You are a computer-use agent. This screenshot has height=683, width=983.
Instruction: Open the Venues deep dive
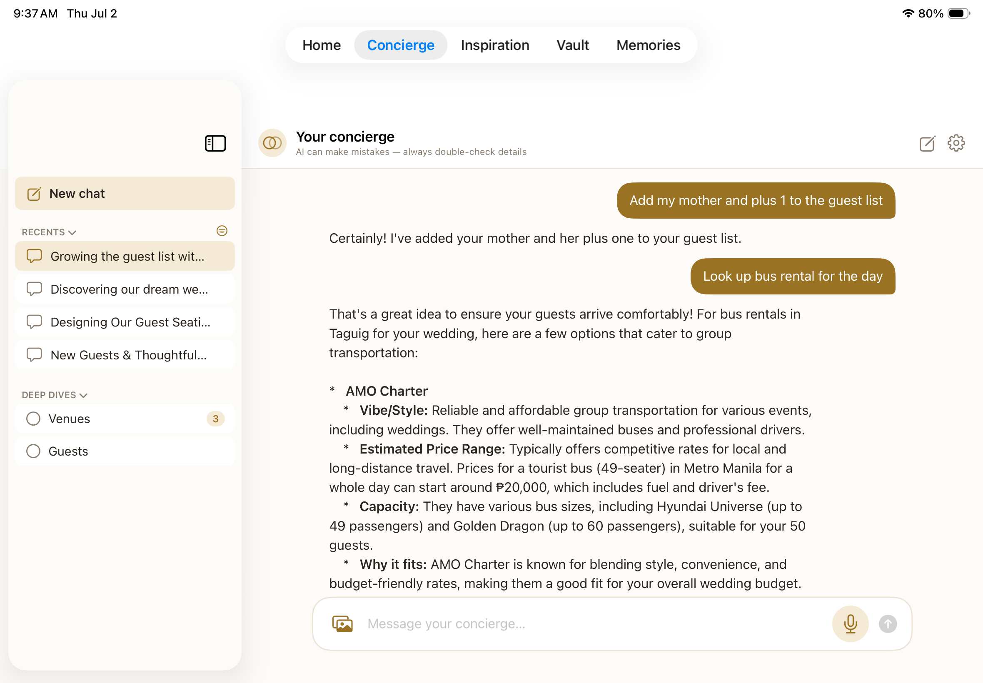click(x=125, y=419)
